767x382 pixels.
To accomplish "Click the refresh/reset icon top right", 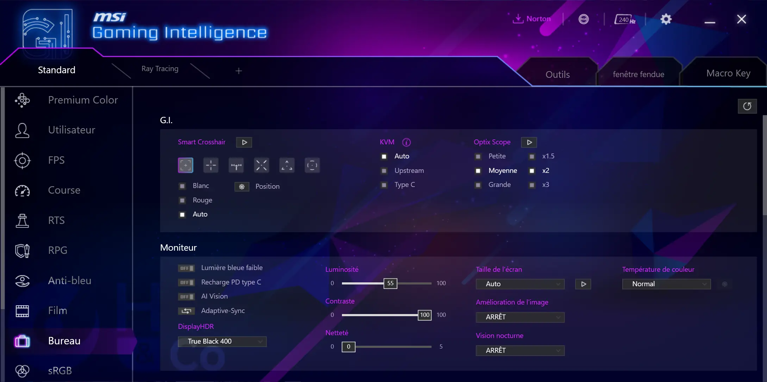I will pos(747,106).
